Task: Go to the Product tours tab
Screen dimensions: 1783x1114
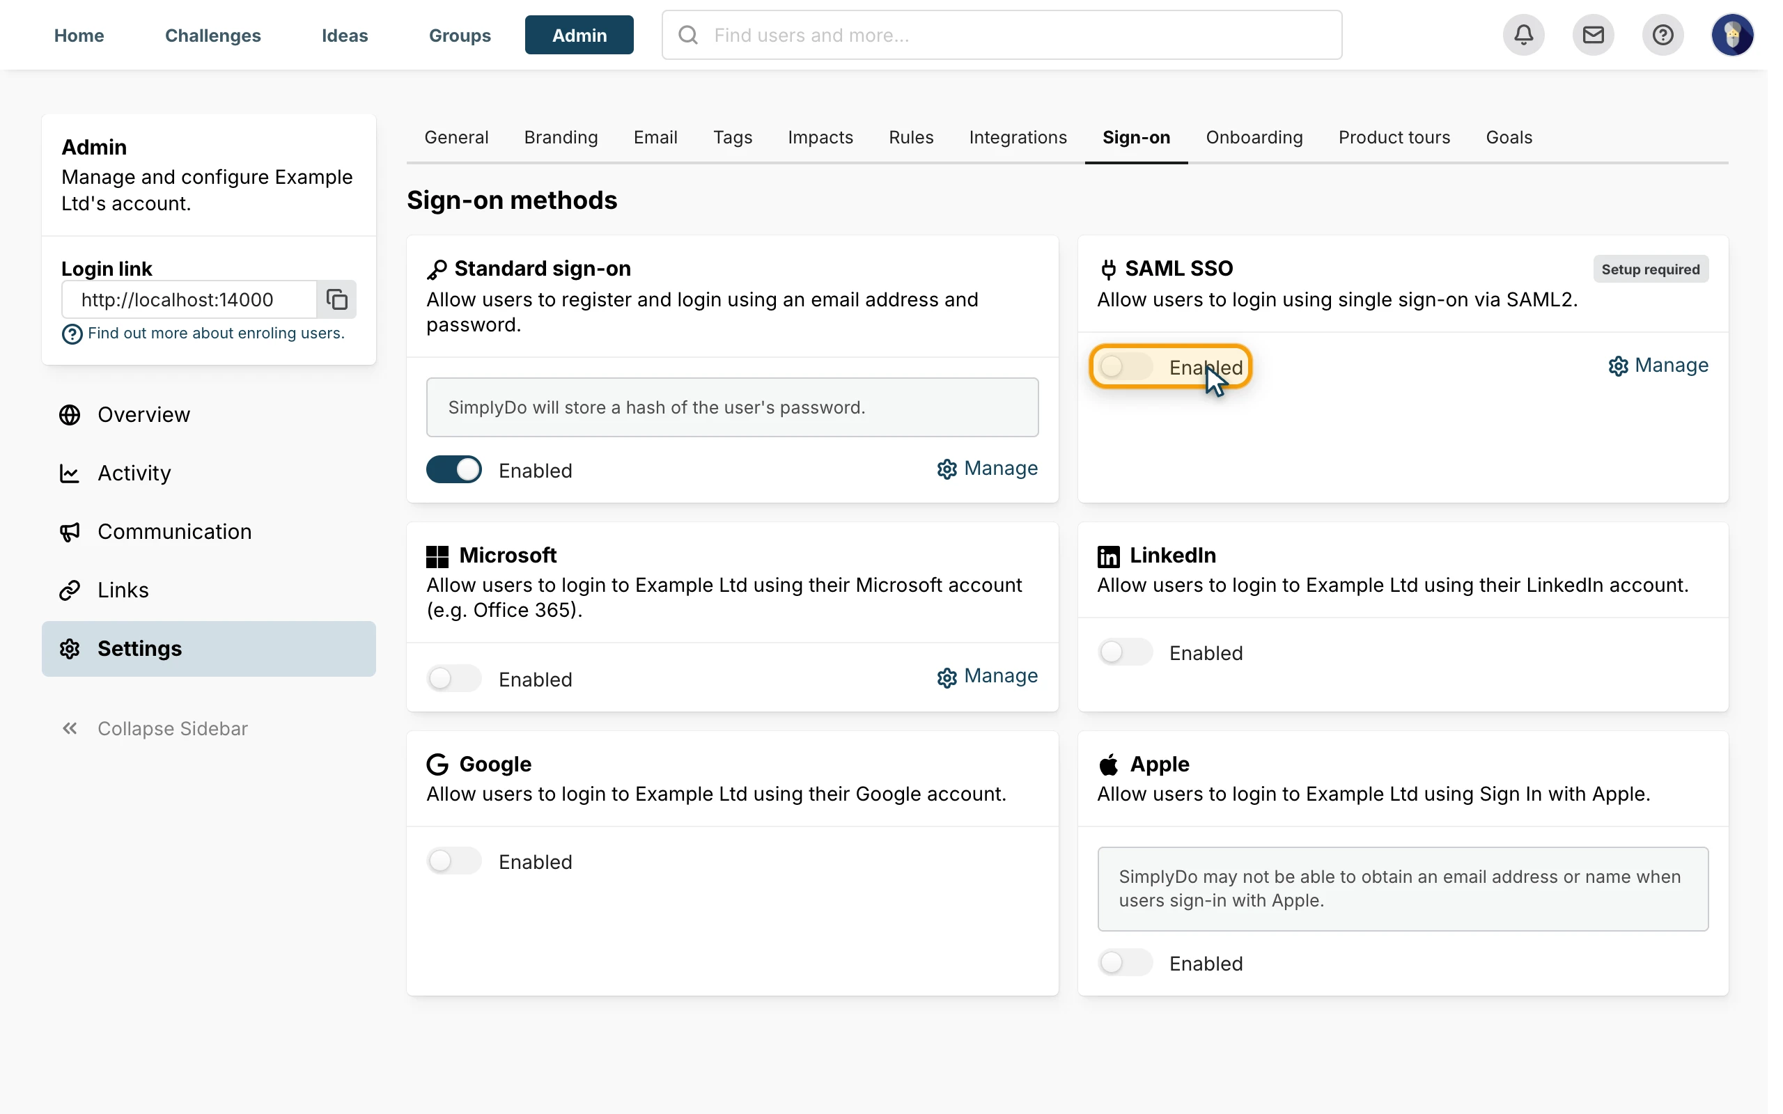Action: 1394,137
